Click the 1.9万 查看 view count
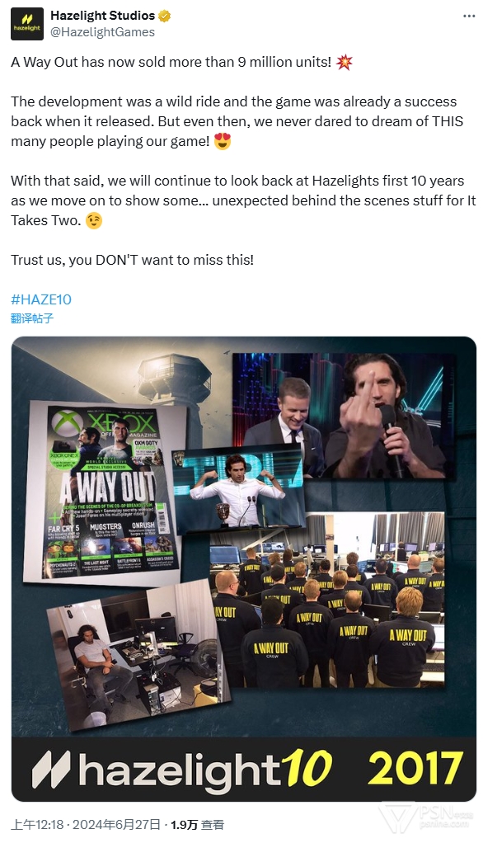The height and width of the screenshot is (843, 483). pyautogui.click(x=197, y=825)
